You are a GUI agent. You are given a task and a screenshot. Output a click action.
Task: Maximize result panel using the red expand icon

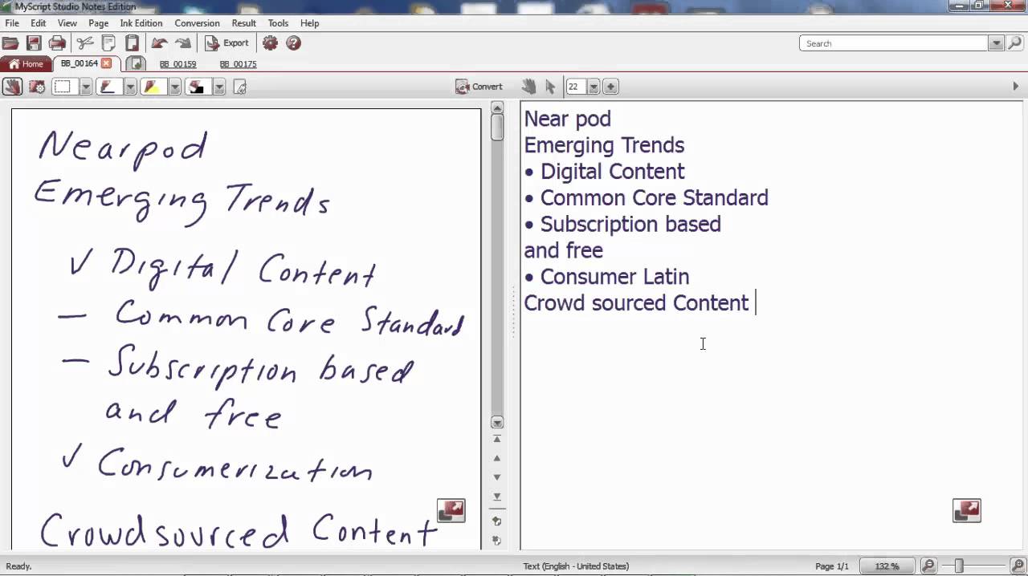coord(966,510)
